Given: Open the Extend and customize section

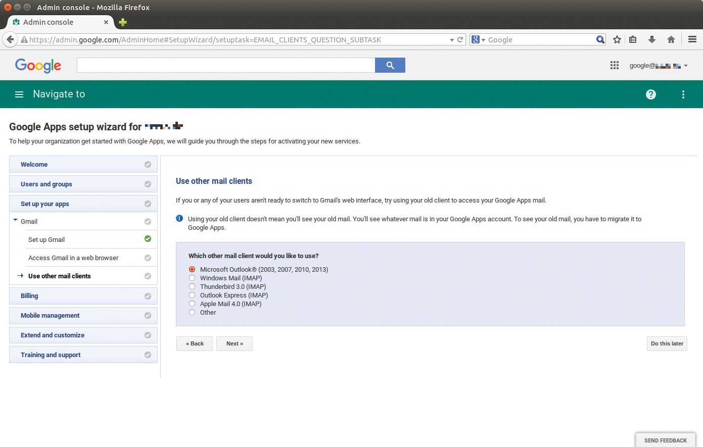Looking at the screenshot, I should pos(83,335).
